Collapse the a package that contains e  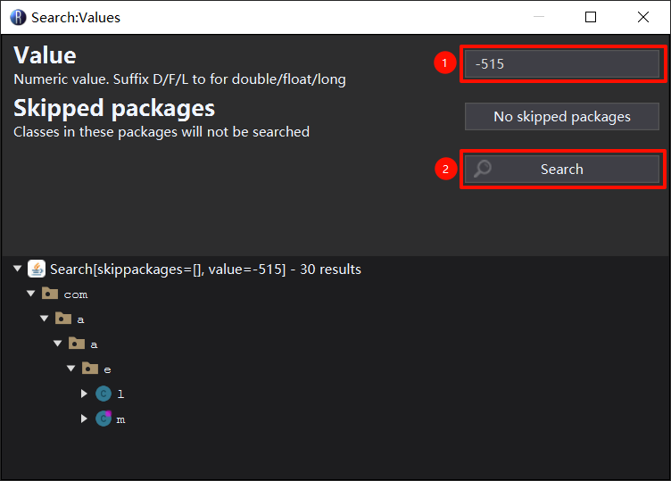tap(58, 344)
